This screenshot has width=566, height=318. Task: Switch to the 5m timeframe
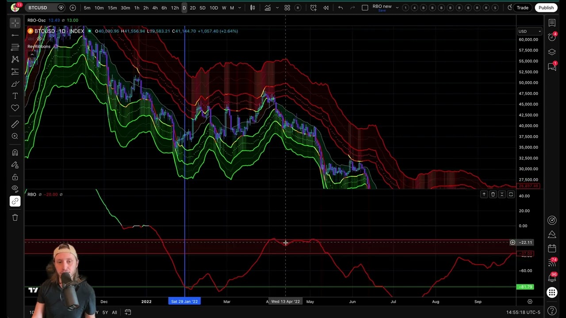[87, 8]
